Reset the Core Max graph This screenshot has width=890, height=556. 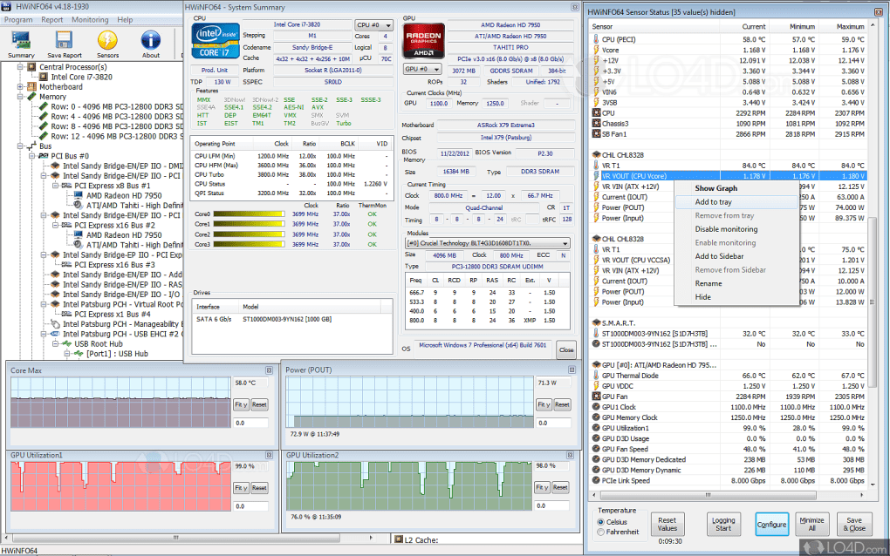click(259, 404)
